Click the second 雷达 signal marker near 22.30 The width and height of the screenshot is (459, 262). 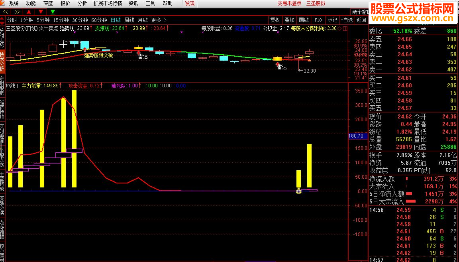point(277,63)
